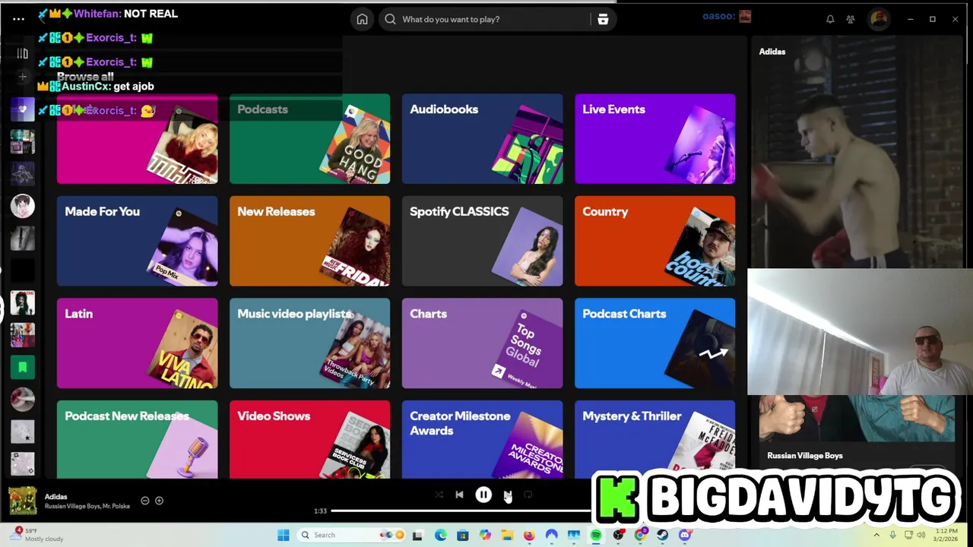Open the weather widget showing 59°F
Screen dimensions: 973x547
[36, 535]
